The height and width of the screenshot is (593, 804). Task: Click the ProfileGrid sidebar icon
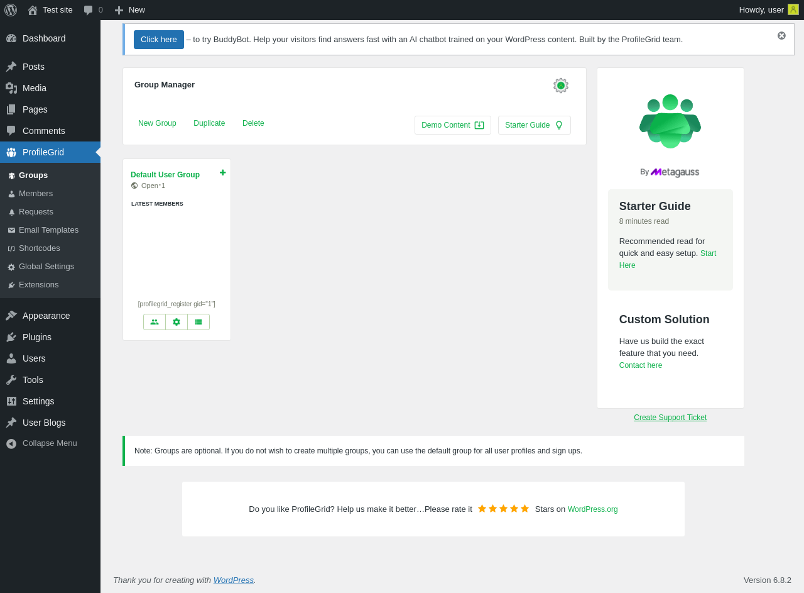point(11,152)
